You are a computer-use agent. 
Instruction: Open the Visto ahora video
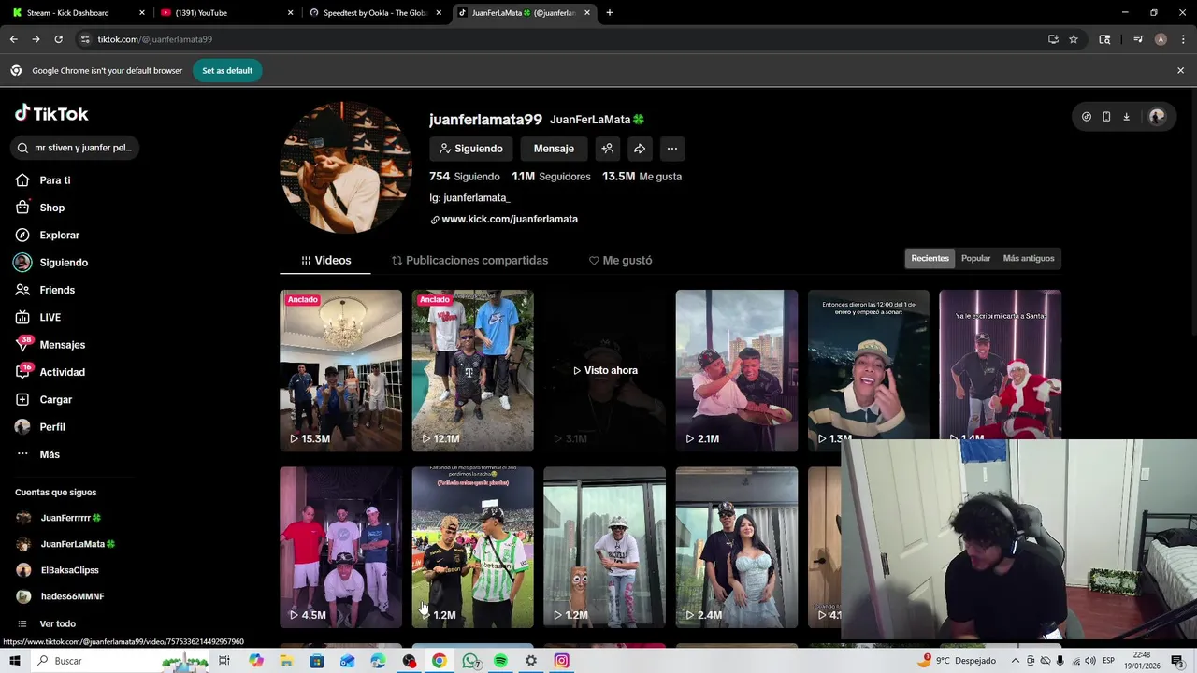tap(604, 370)
